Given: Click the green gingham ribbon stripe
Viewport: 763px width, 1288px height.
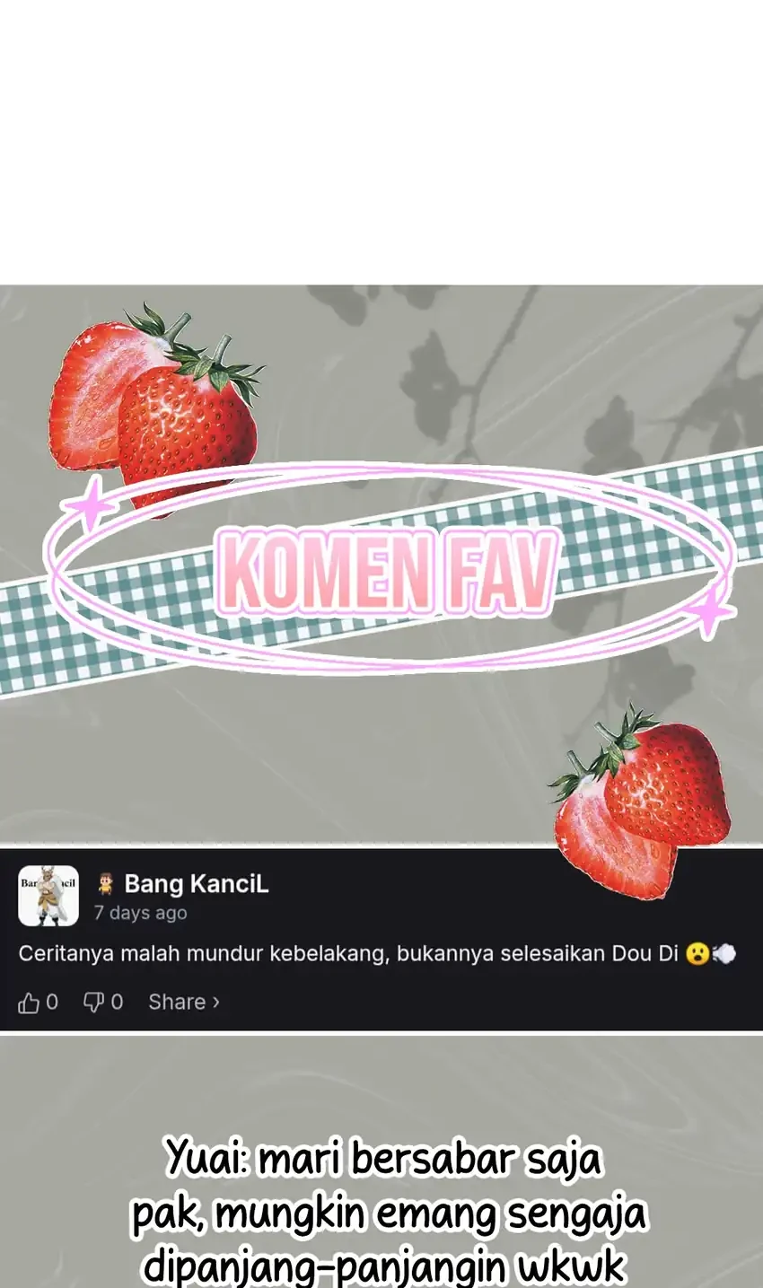Looking at the screenshot, I should click(381, 574).
